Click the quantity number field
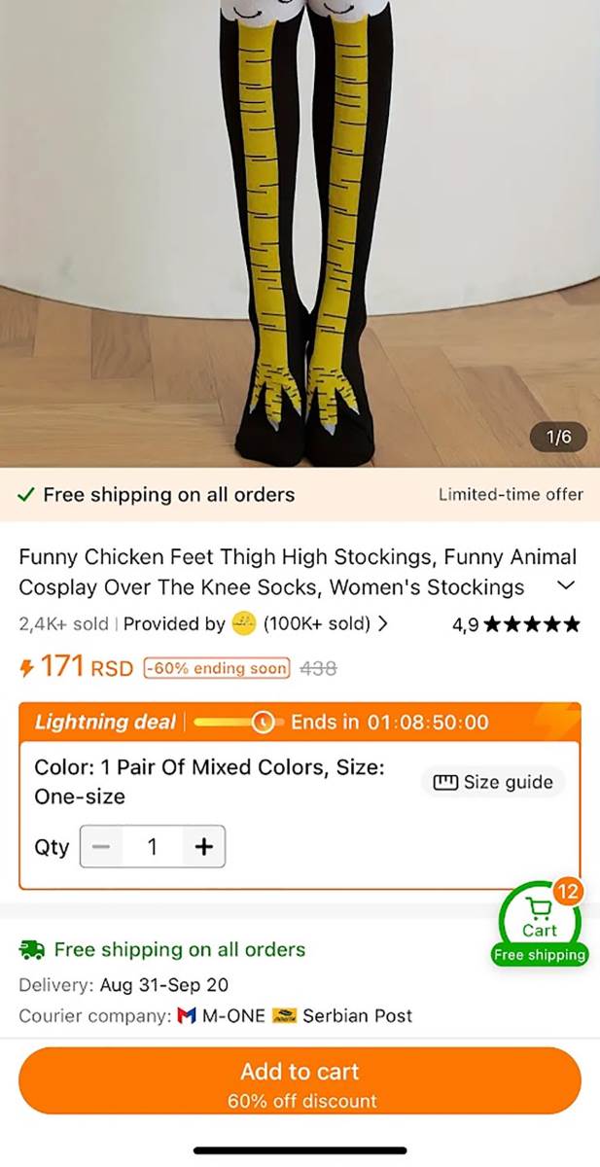The image size is (600, 1167). point(152,846)
